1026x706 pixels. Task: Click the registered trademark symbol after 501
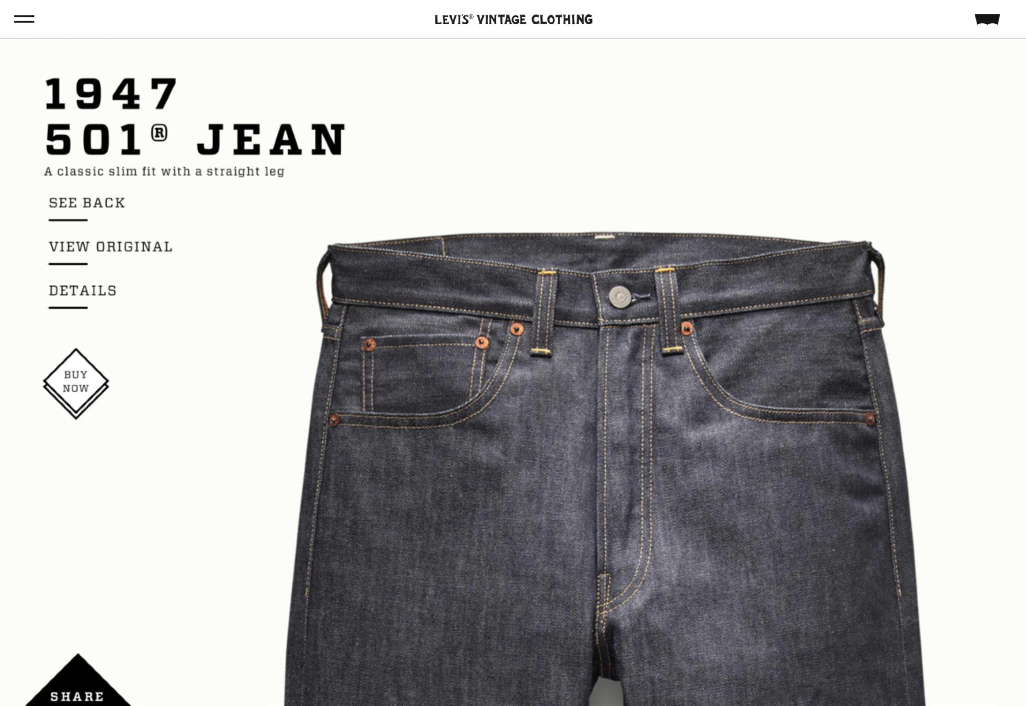click(159, 133)
